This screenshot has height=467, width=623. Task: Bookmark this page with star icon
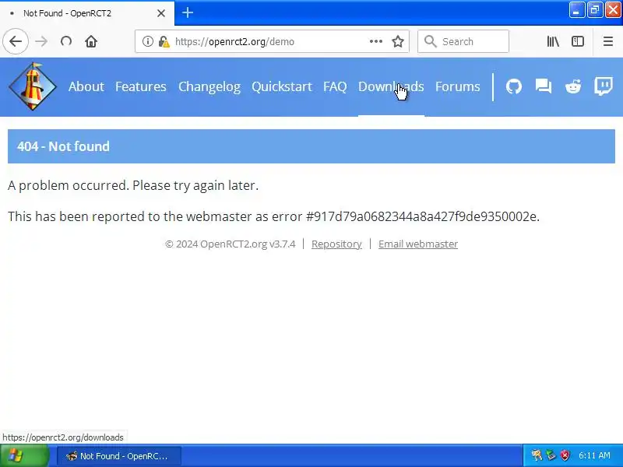pos(398,41)
